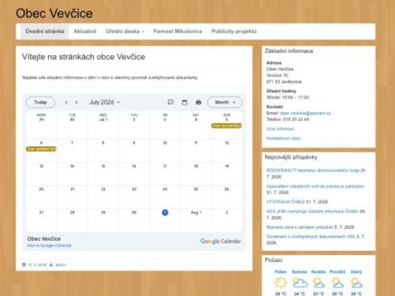This screenshot has width=395, height=296.
Task: Click the Sobota cloudy weather icon
Action: click(x=299, y=283)
